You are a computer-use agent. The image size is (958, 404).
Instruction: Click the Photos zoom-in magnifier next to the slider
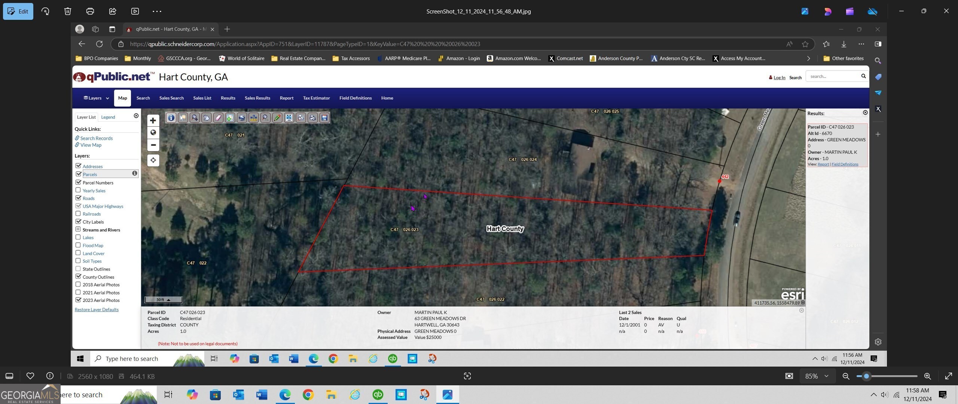point(927,376)
